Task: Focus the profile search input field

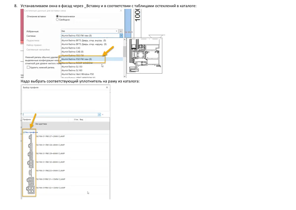Action: point(60,114)
